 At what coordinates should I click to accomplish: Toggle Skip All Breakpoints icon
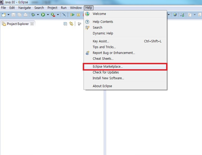tap(64, 15)
